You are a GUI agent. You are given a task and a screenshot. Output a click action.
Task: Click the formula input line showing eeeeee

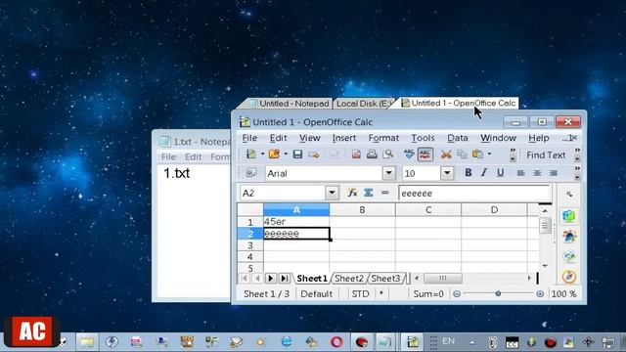tap(474, 194)
